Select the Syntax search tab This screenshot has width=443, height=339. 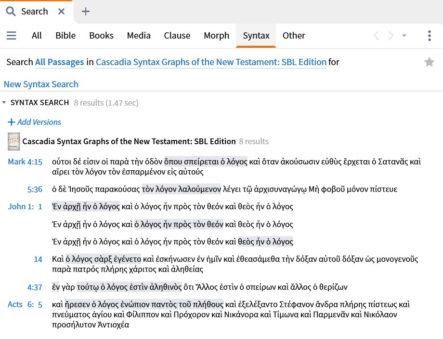coord(256,35)
